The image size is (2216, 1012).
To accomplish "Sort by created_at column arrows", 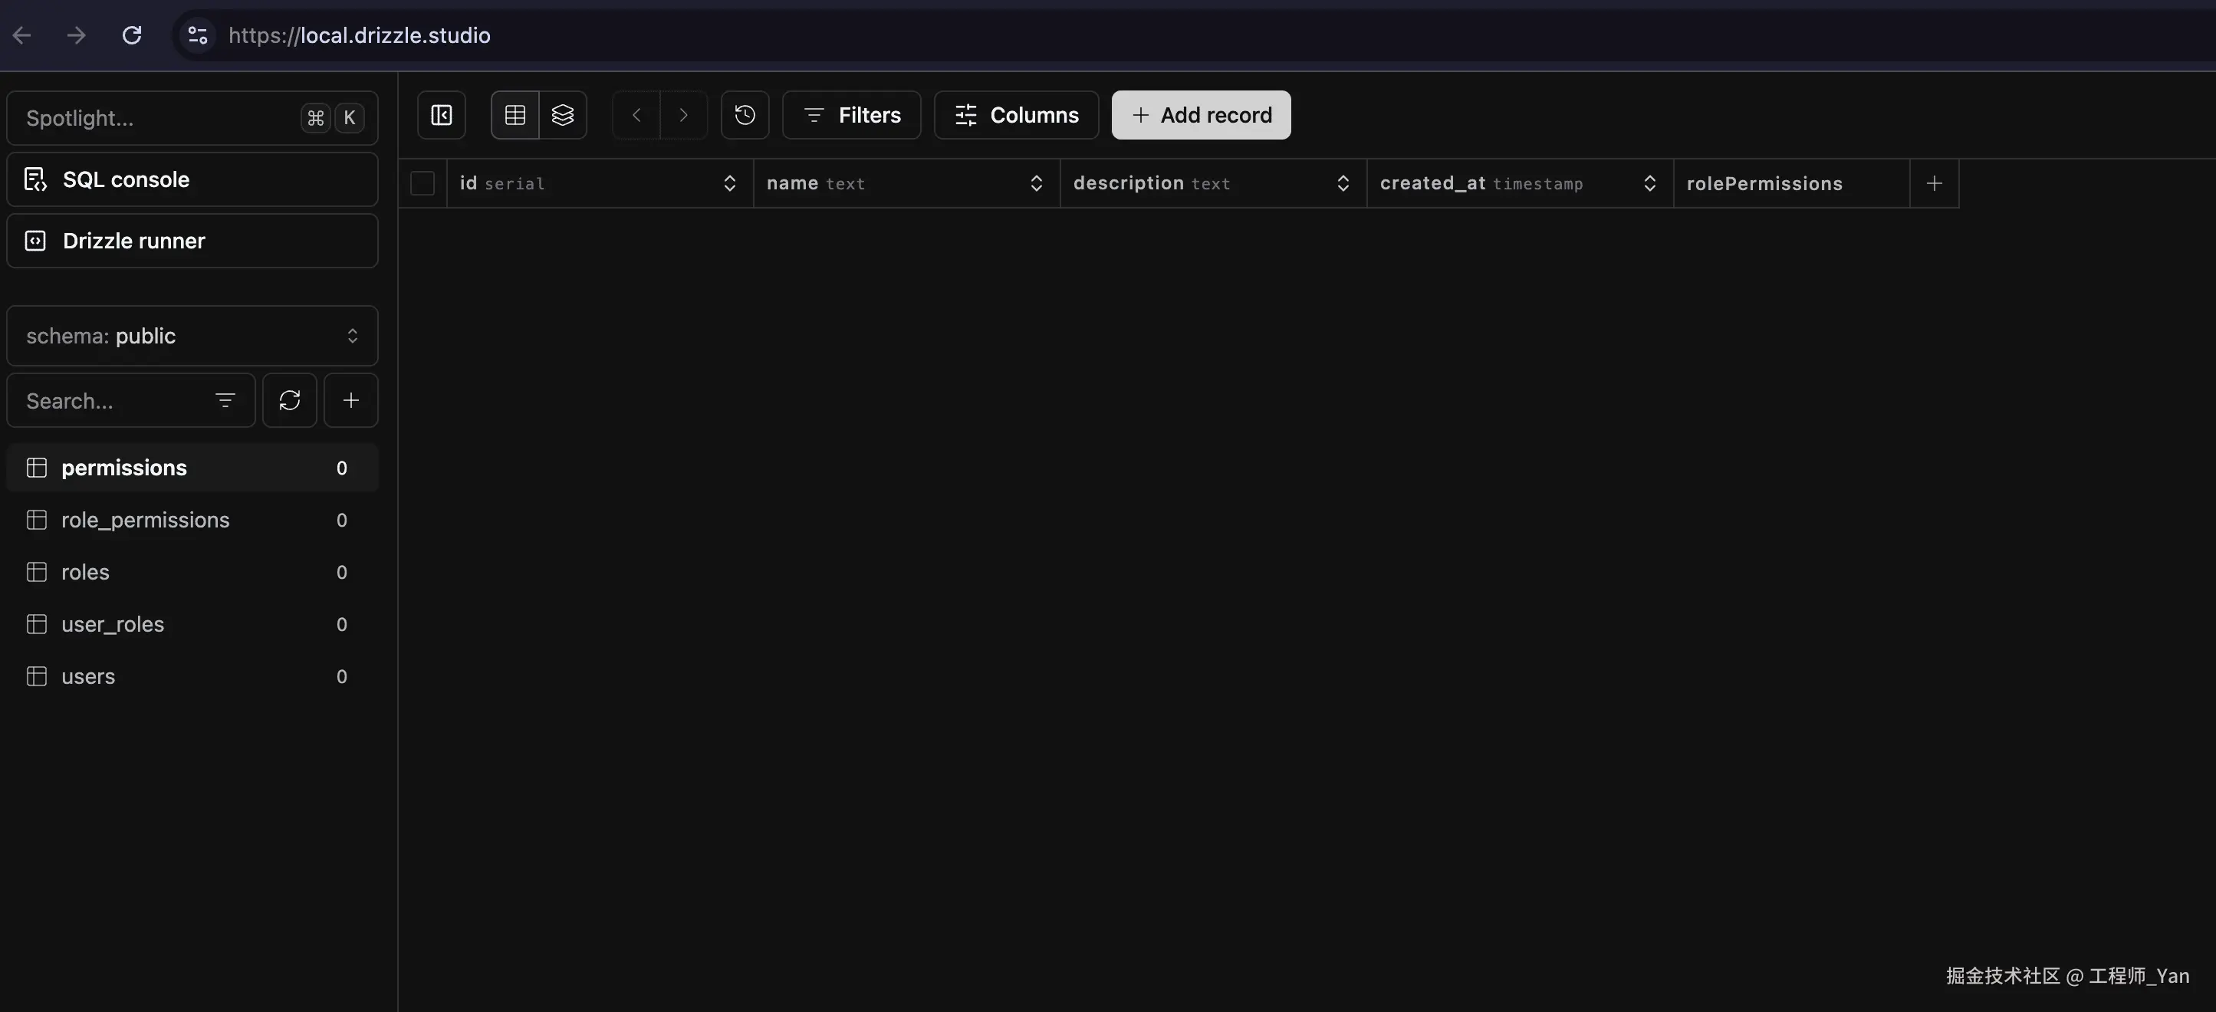I will click(1649, 184).
